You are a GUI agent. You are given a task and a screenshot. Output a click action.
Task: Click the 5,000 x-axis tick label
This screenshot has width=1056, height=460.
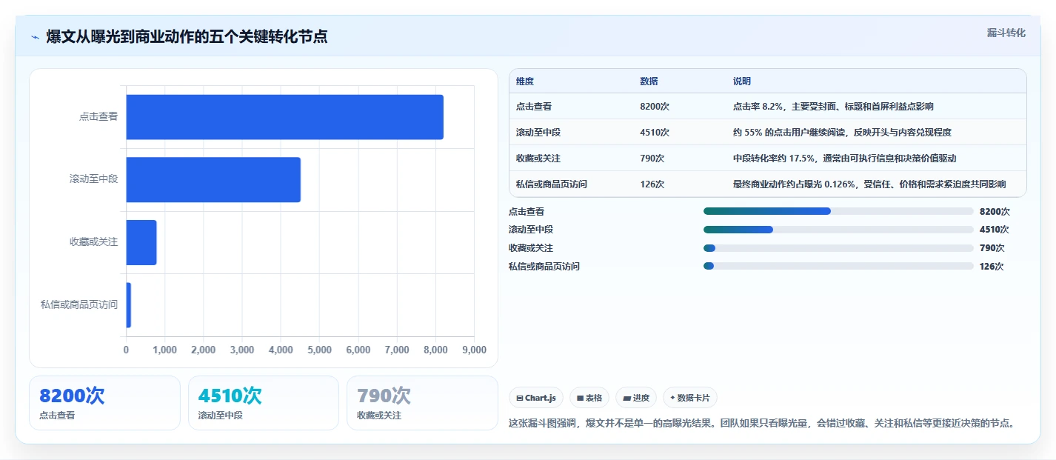[319, 350]
